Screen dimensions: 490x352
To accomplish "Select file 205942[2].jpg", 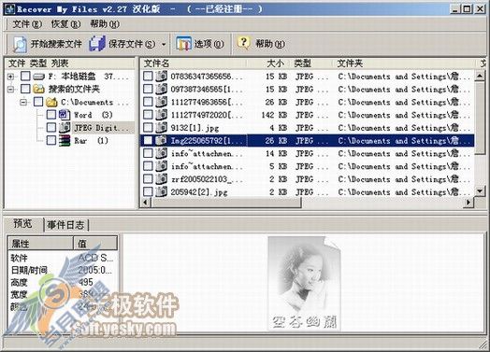I will pyautogui.click(x=199, y=192).
